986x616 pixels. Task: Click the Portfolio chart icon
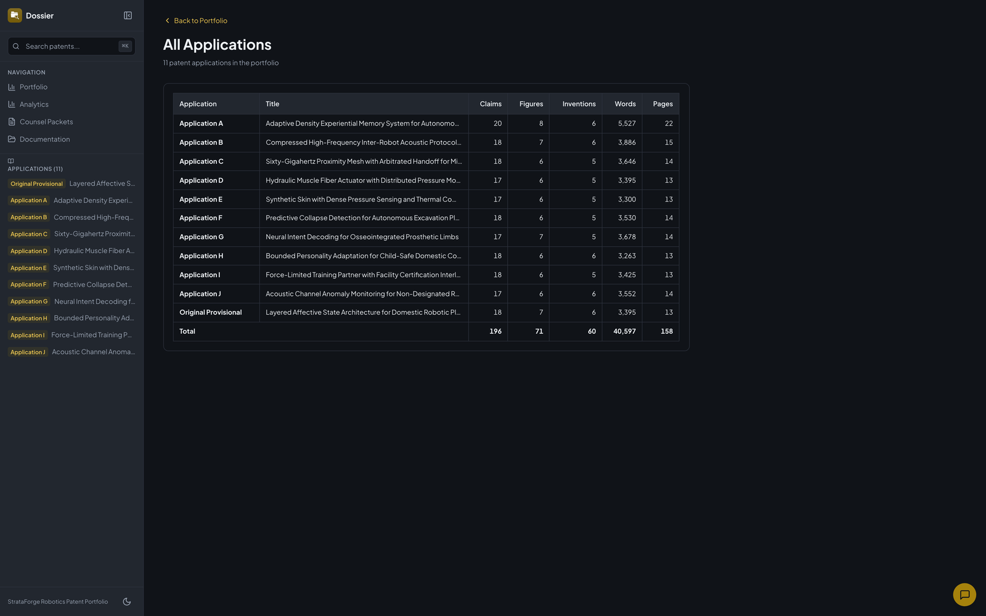coord(12,87)
